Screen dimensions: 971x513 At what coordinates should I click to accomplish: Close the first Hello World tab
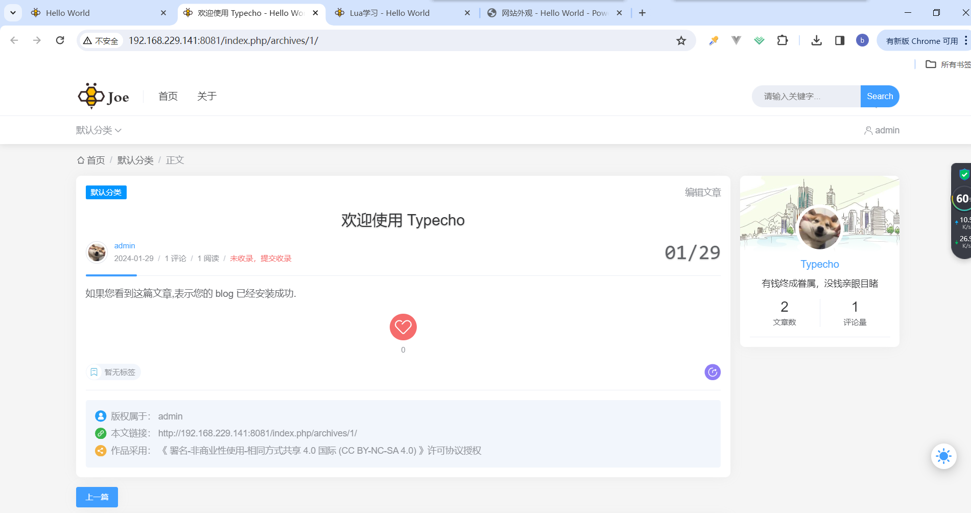[163, 13]
